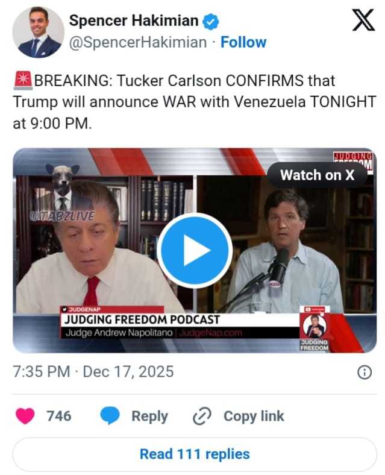The height and width of the screenshot is (475, 385).
Task: Like the post with the heart icon
Action: coord(25,416)
